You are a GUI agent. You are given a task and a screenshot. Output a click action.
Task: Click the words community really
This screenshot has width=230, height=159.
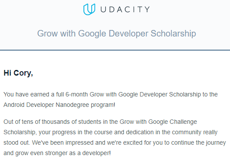[195, 132]
